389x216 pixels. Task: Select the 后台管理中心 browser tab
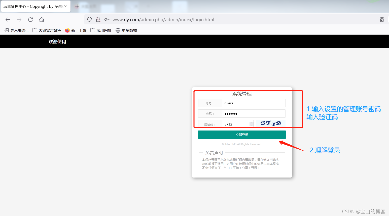click(x=33, y=6)
